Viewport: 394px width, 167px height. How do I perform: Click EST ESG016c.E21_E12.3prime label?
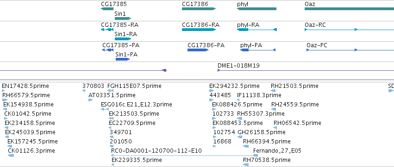pyautogui.click(x=137, y=104)
